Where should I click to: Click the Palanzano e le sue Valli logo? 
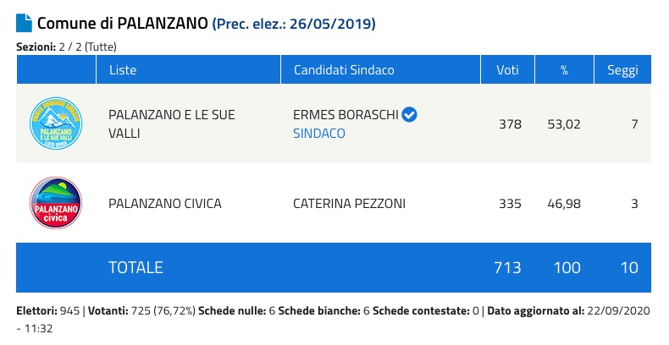click(x=56, y=123)
